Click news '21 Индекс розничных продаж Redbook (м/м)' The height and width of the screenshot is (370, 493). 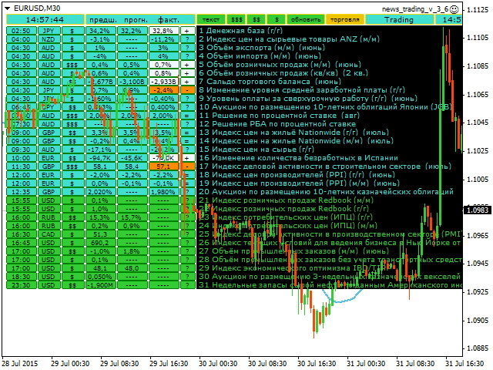tap(286, 200)
